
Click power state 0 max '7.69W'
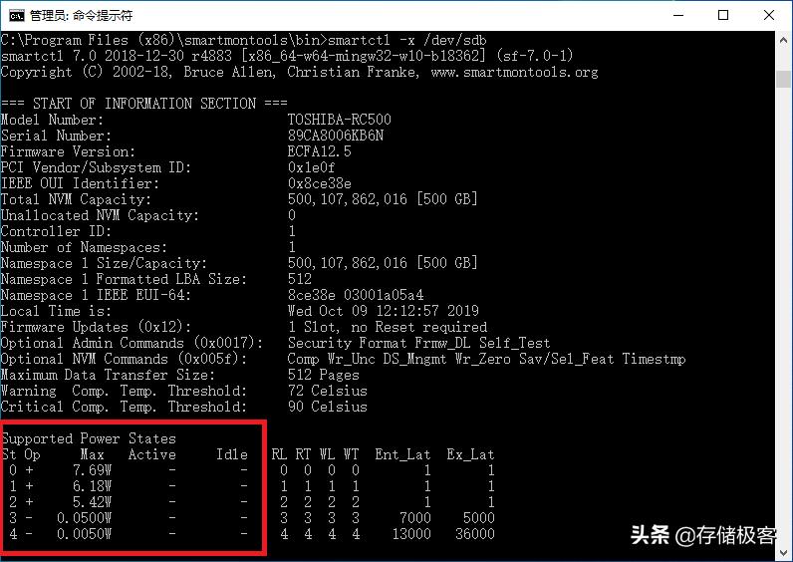coord(92,470)
